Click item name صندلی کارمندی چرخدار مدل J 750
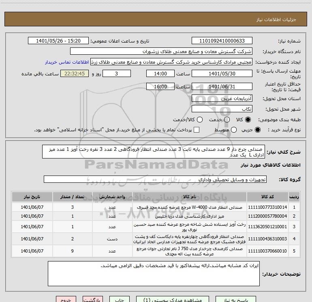This screenshot has height=302, width=312. [190, 251]
